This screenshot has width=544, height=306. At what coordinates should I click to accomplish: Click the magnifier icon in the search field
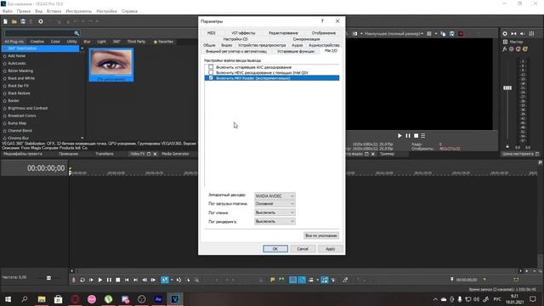coord(76,33)
